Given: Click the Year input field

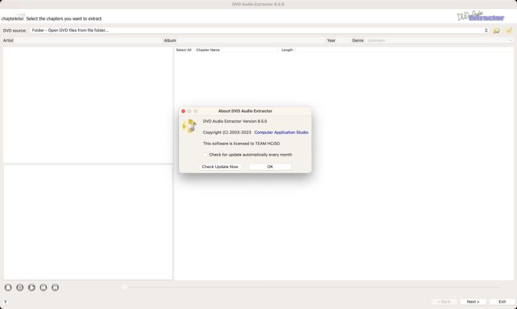Looking at the screenshot, I should point(343,41).
